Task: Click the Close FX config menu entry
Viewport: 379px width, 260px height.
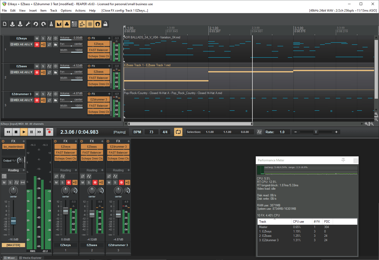Action: point(125,11)
